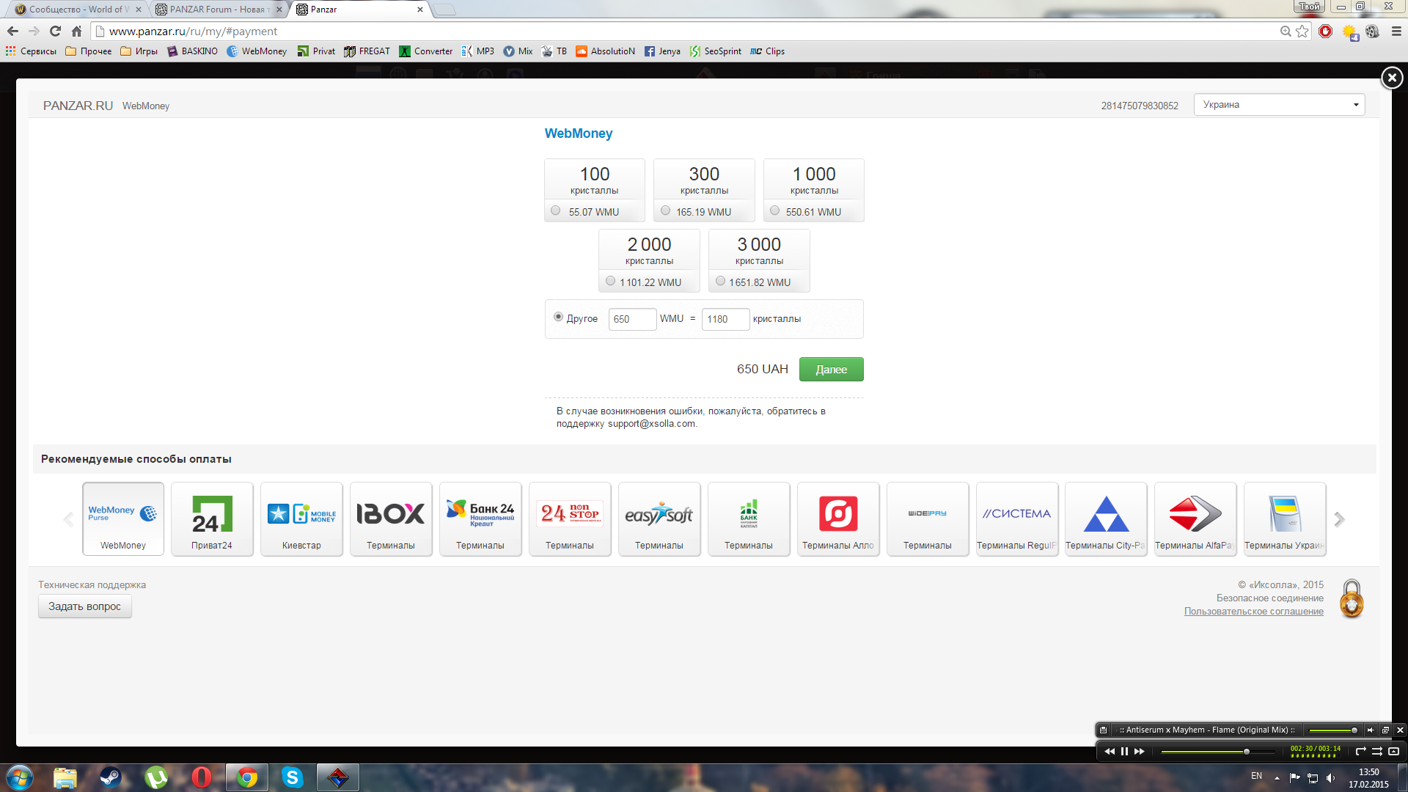Seek in music player progress bar
The width and height of the screenshot is (1408, 792).
(1218, 752)
